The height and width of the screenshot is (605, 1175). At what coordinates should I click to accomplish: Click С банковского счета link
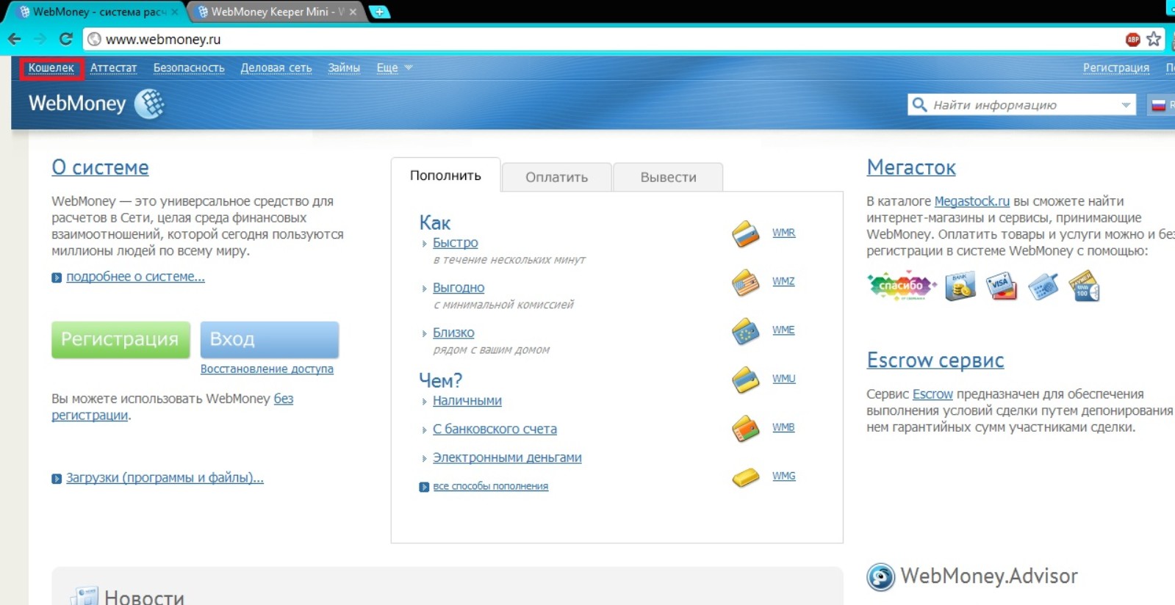[x=495, y=429]
